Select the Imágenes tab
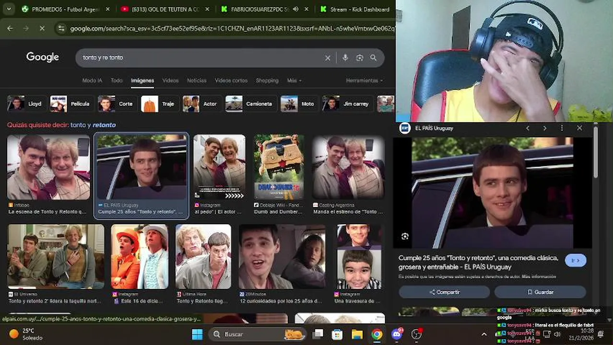Image resolution: width=613 pixels, height=345 pixels. [x=142, y=80]
